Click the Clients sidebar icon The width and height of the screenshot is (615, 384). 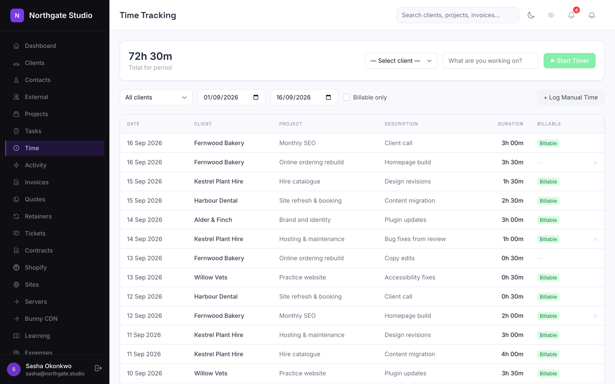[x=16, y=63]
